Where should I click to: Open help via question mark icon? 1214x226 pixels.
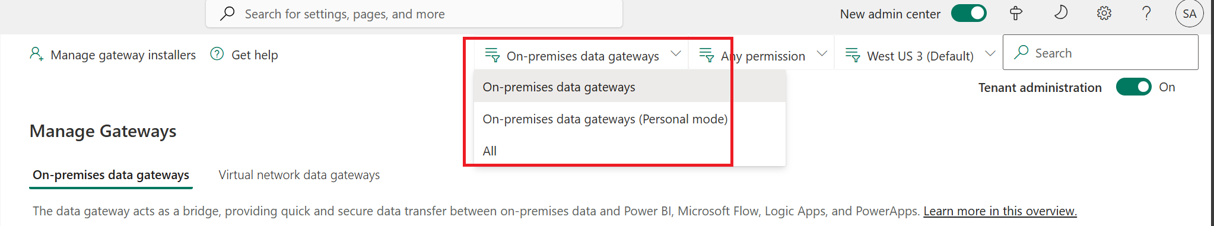click(1147, 13)
